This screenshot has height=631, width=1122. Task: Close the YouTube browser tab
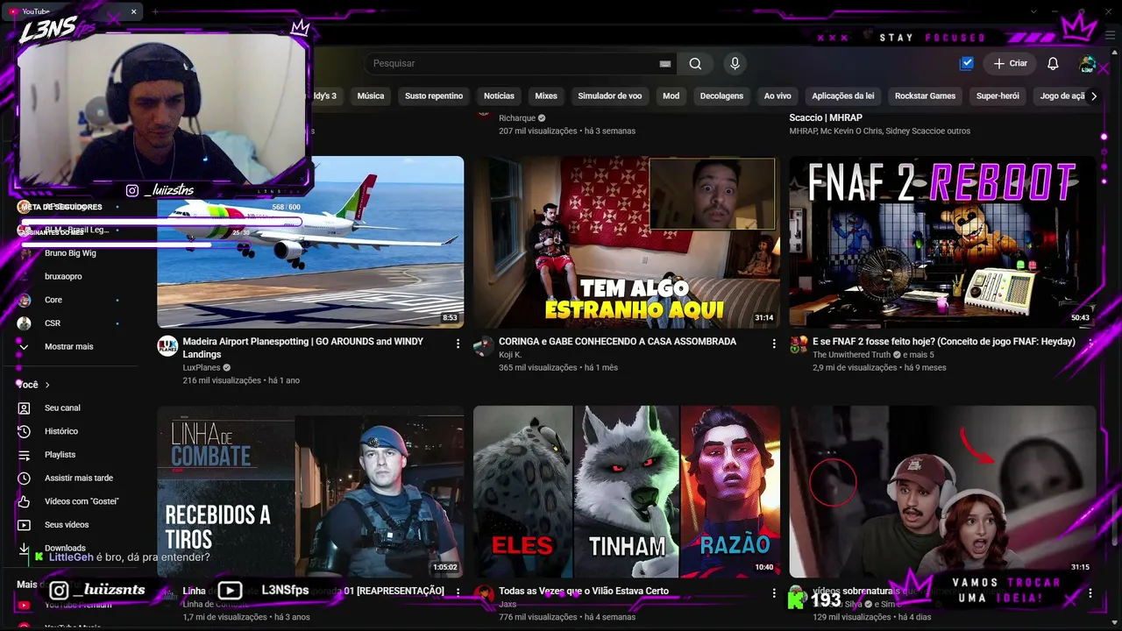(x=134, y=11)
